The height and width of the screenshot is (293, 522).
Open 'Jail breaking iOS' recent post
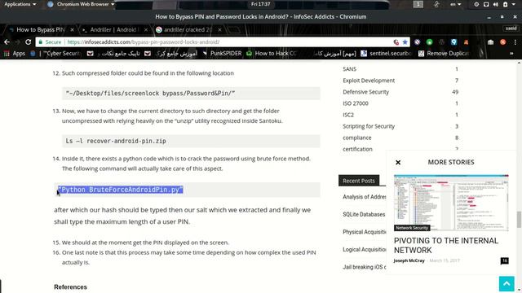click(365, 267)
